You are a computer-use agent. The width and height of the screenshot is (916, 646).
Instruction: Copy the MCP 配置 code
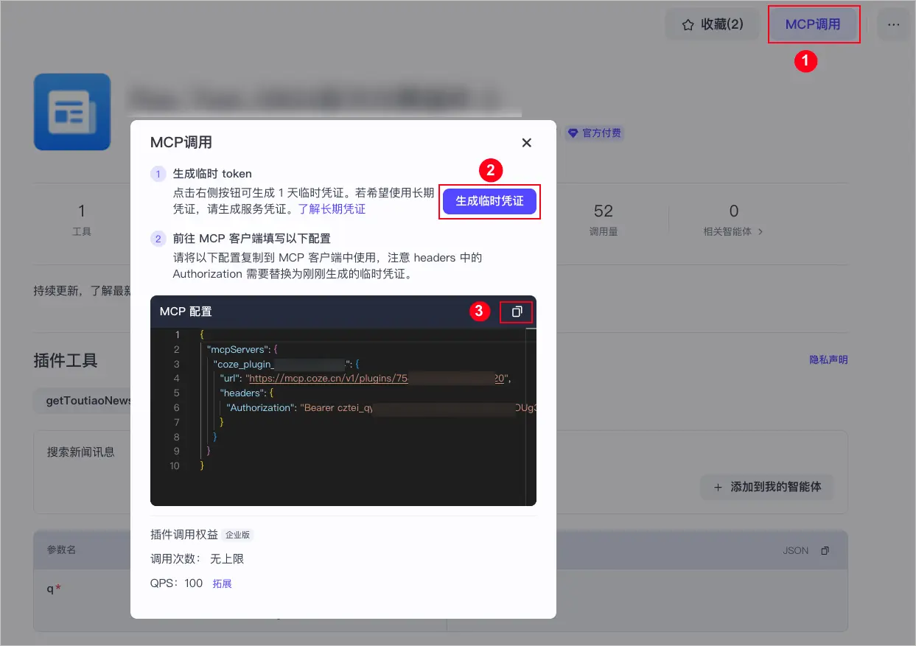tap(517, 312)
